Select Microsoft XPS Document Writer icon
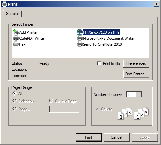161x145 pixels. coord(80,38)
